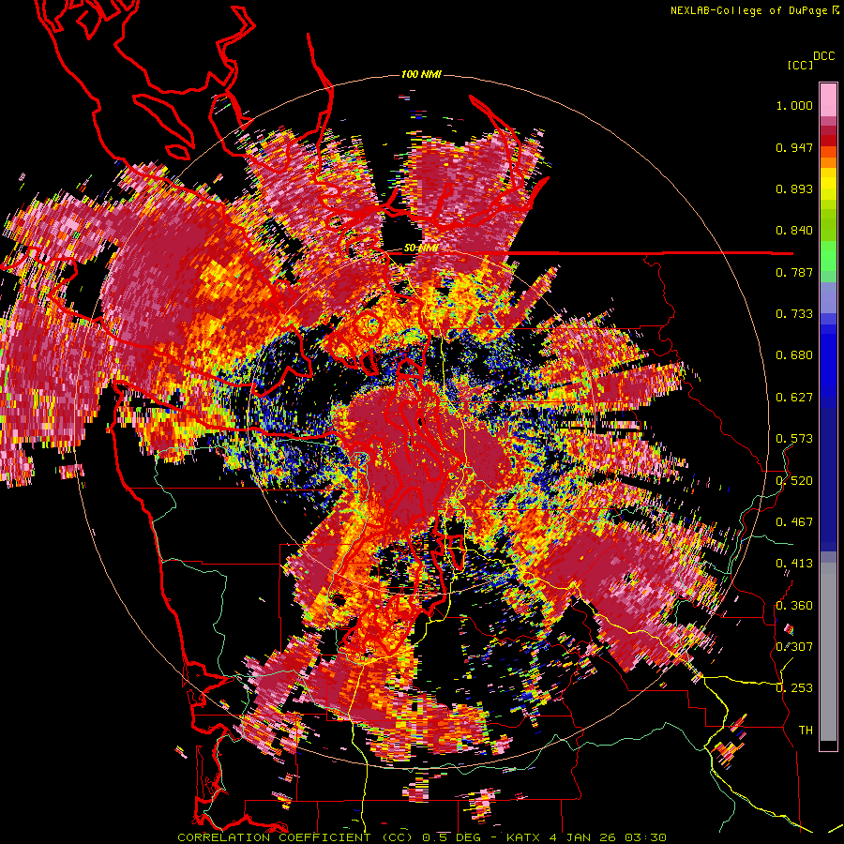Click the 1.000 value on the legend

pyautogui.click(x=794, y=105)
